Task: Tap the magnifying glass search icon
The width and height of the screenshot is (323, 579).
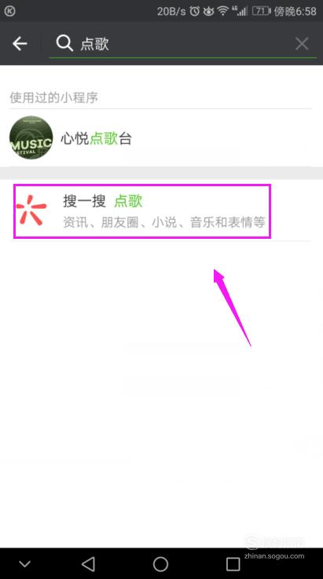Action: (x=64, y=43)
